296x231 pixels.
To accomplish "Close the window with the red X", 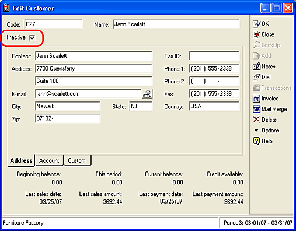I will click(x=288, y=8).
